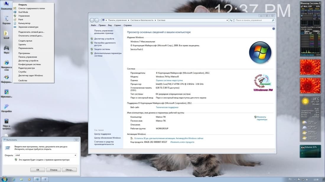The image size is (325, 182).
Task: Open the media player taskbar icon
Action: (29, 180)
